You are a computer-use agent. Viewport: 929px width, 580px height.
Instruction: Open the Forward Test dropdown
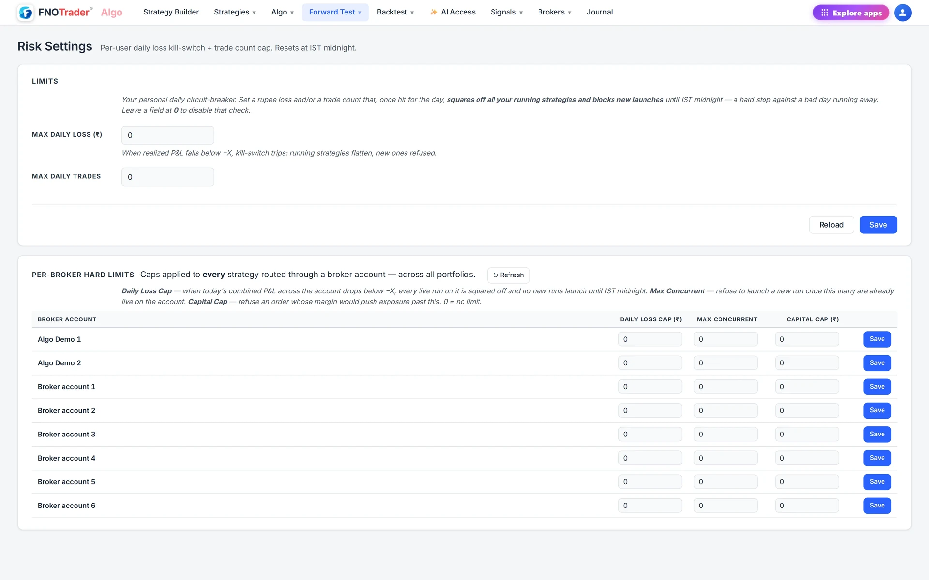pyautogui.click(x=335, y=12)
